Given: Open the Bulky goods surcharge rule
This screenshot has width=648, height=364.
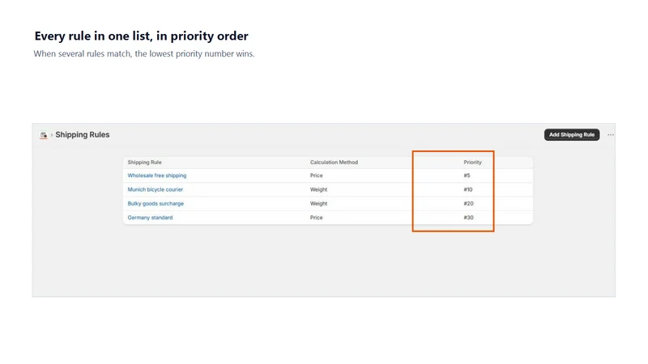Looking at the screenshot, I should [x=156, y=204].
